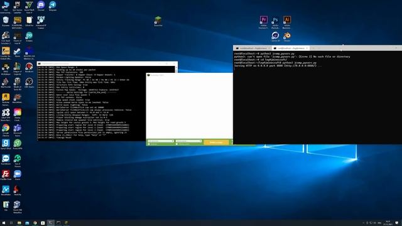Expand the account dropdown in the launcher

[x=161, y=141]
